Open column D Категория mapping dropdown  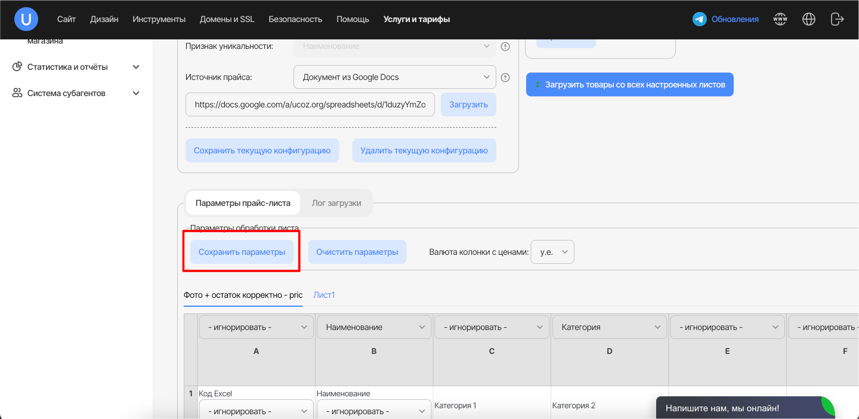click(x=609, y=327)
